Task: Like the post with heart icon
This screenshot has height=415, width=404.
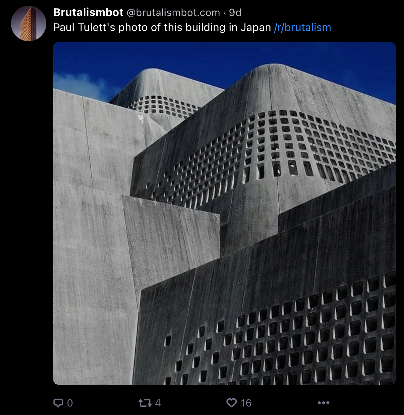Action: point(232,403)
